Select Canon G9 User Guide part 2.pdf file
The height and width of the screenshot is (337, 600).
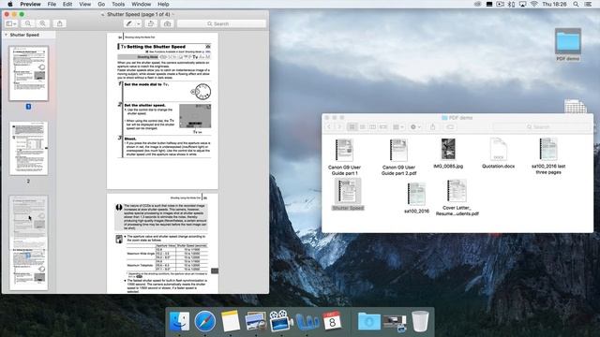coord(398,156)
